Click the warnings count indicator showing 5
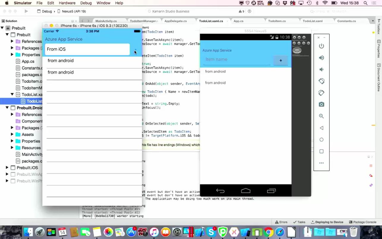The width and height of the screenshot is (382, 239). [x=241, y=11]
